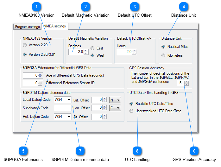Image resolution: width=221 pixels, height=167 pixels.
Task: Open the N latitude hemisphere dropdown
Action: pos(115,100)
